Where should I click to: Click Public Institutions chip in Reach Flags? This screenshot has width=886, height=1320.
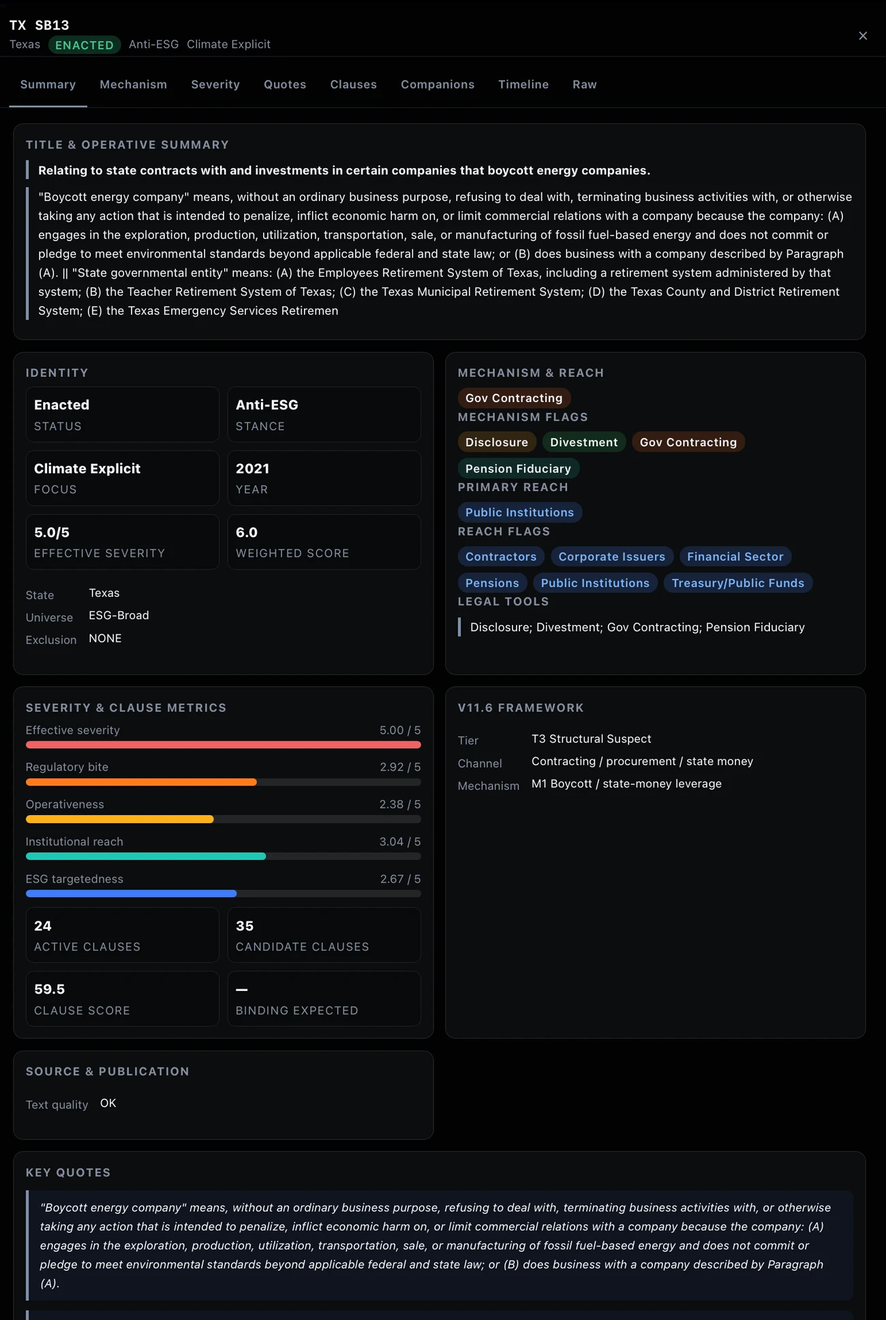595,583
